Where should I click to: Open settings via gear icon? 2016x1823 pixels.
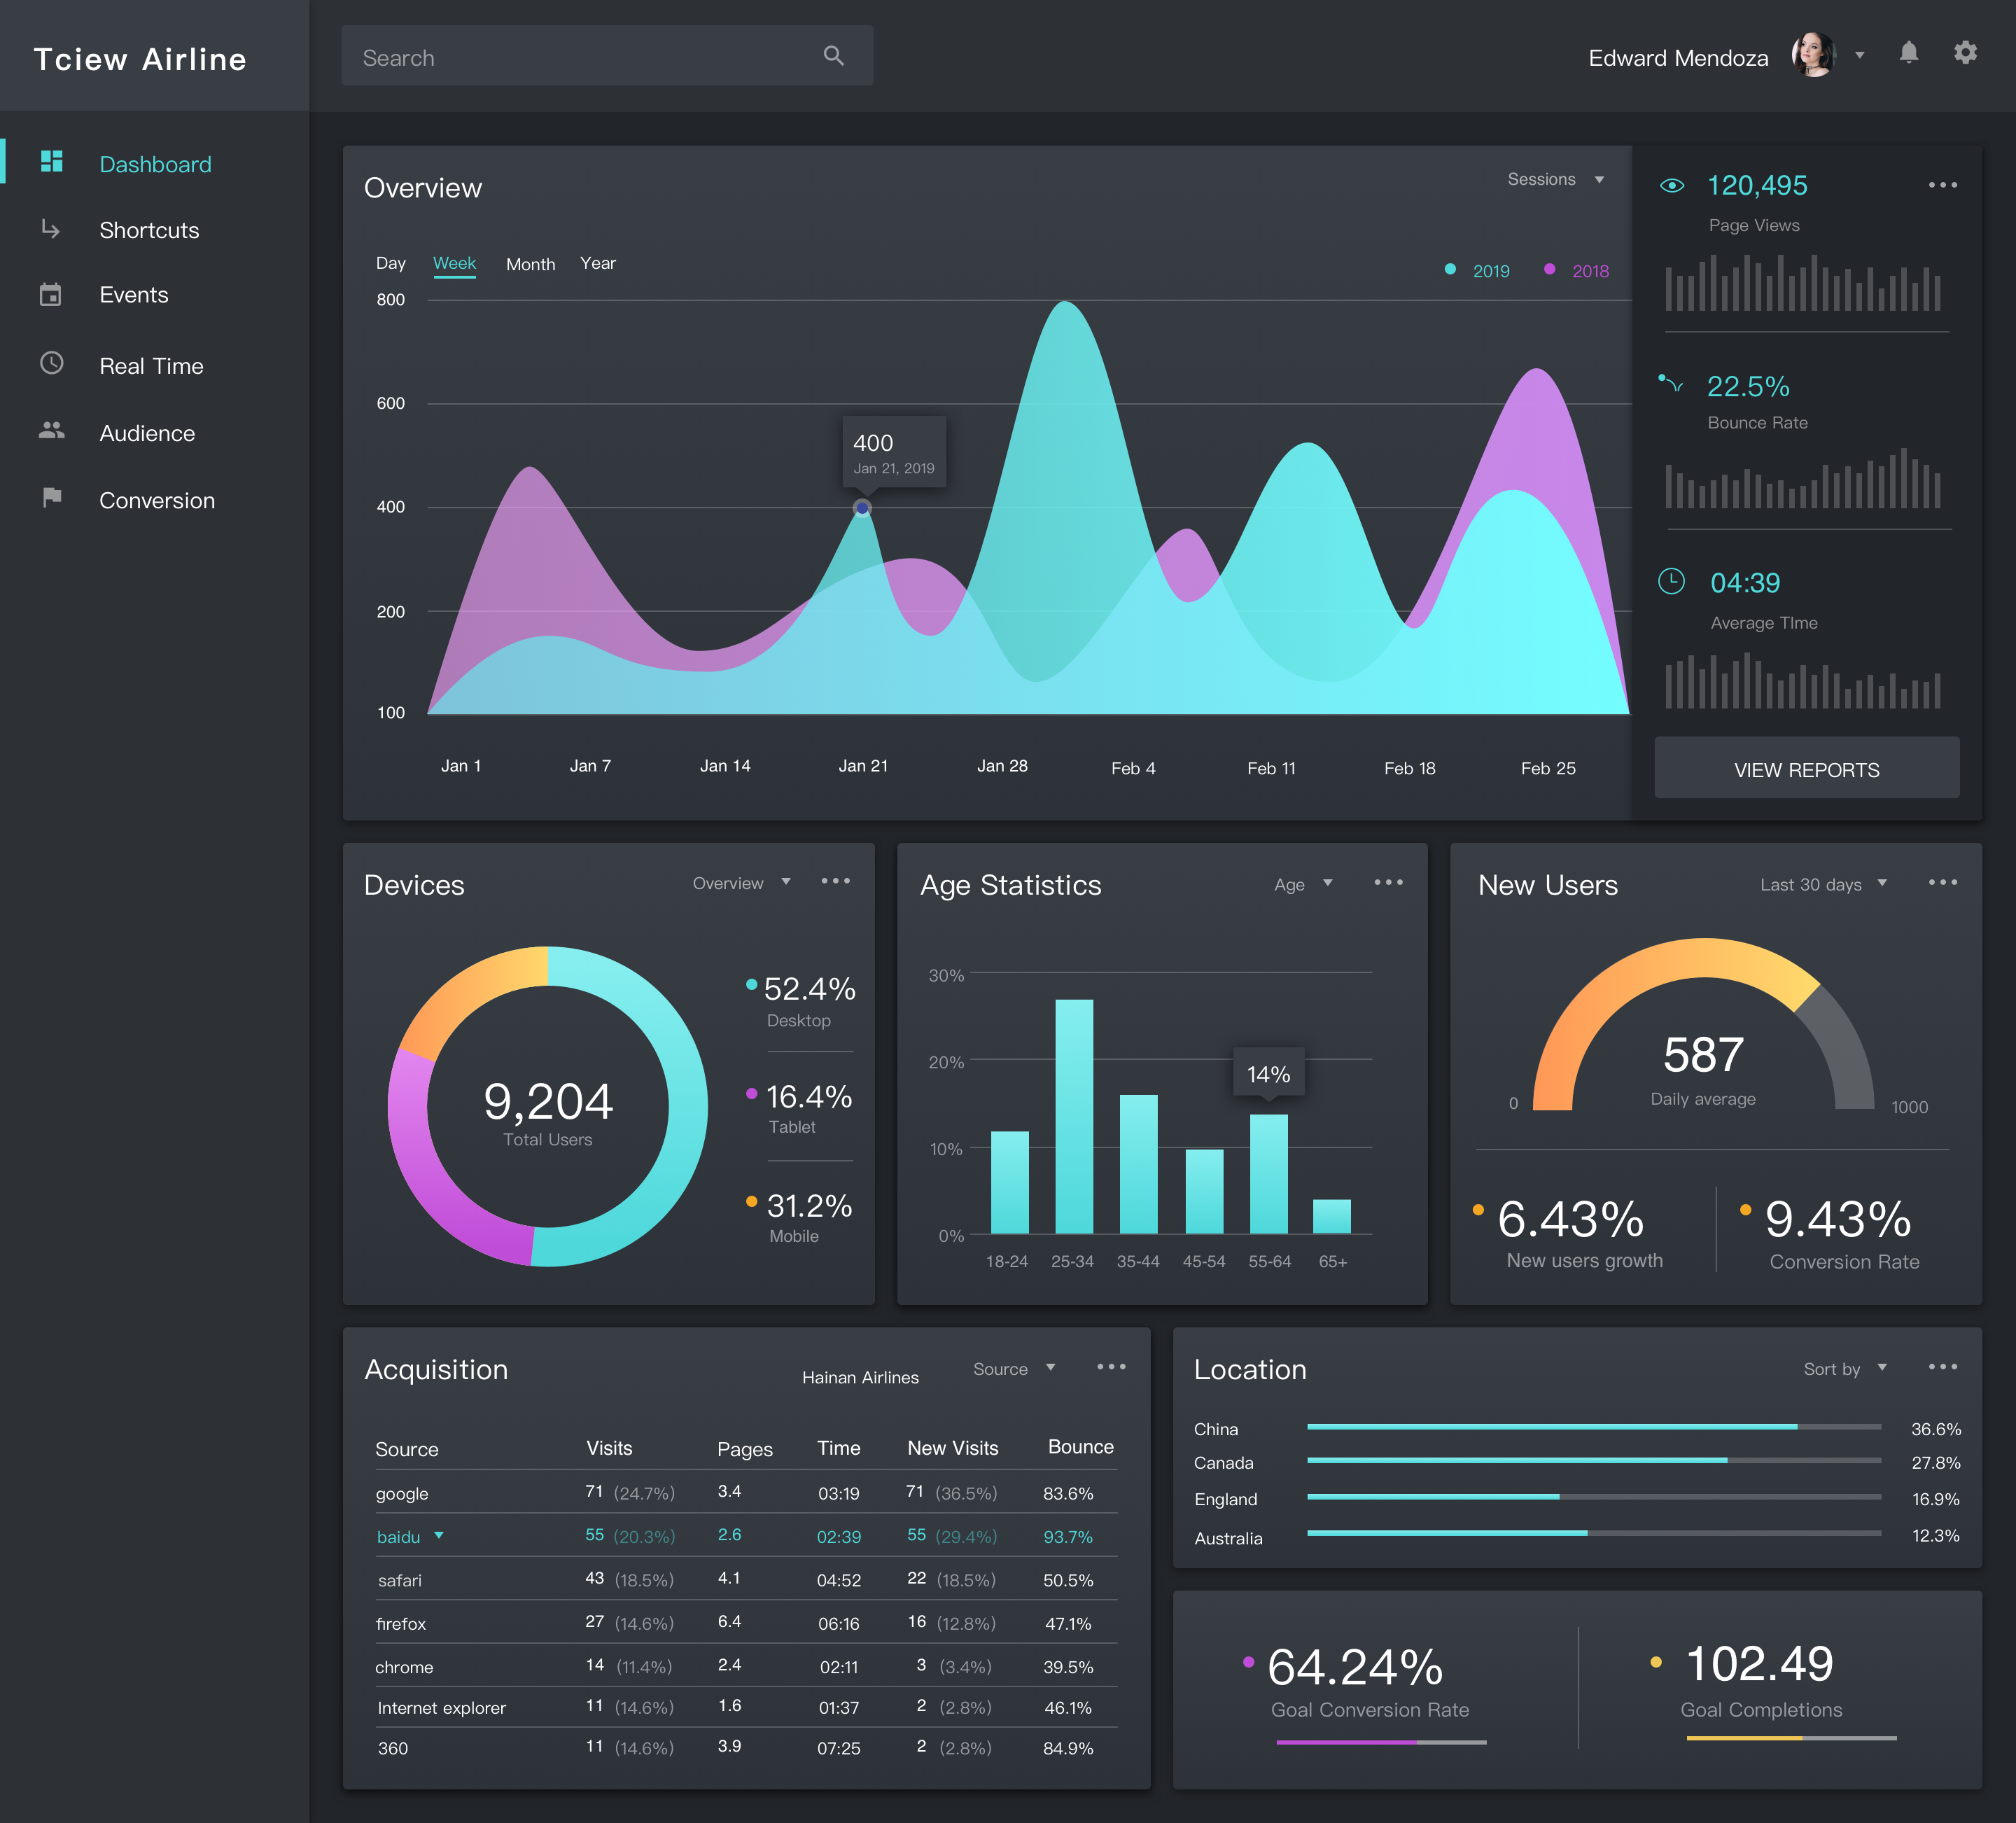pos(1965,53)
